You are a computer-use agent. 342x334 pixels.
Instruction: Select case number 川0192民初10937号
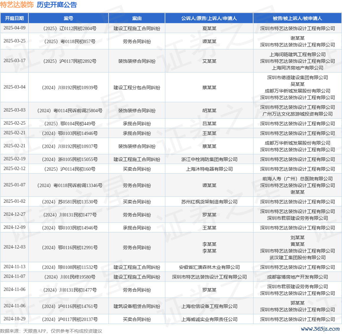[x=70, y=146]
